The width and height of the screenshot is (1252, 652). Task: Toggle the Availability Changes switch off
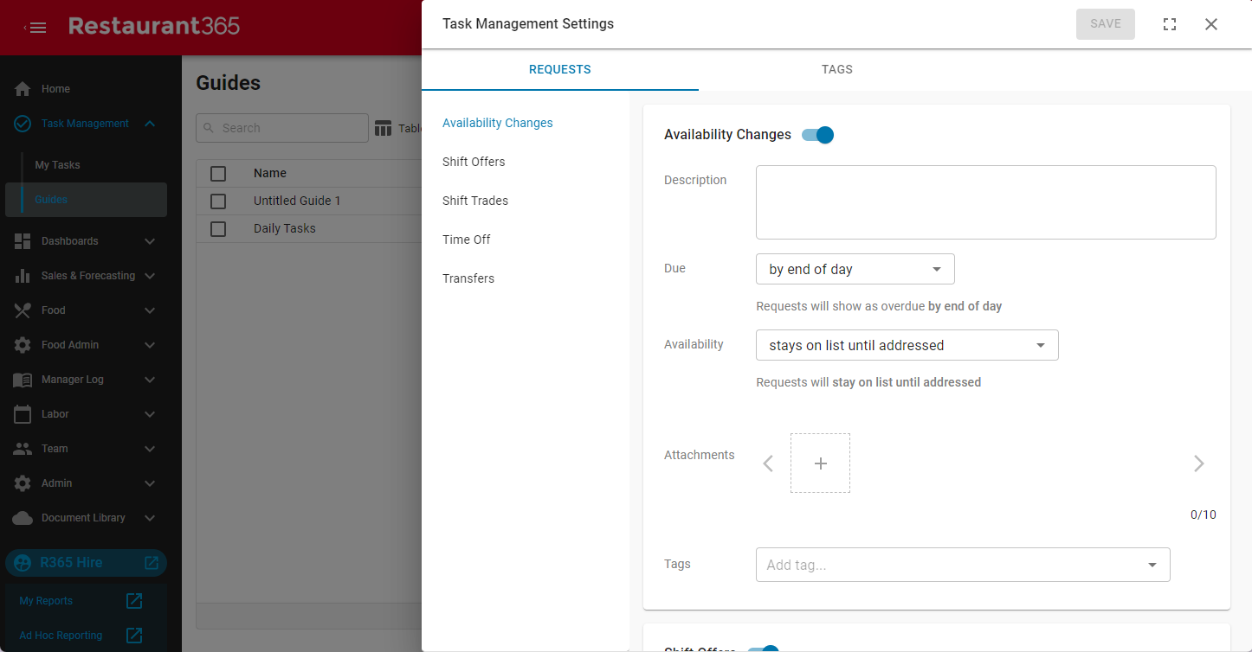click(817, 135)
